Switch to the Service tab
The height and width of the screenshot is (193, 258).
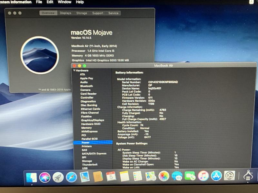pos(114,13)
